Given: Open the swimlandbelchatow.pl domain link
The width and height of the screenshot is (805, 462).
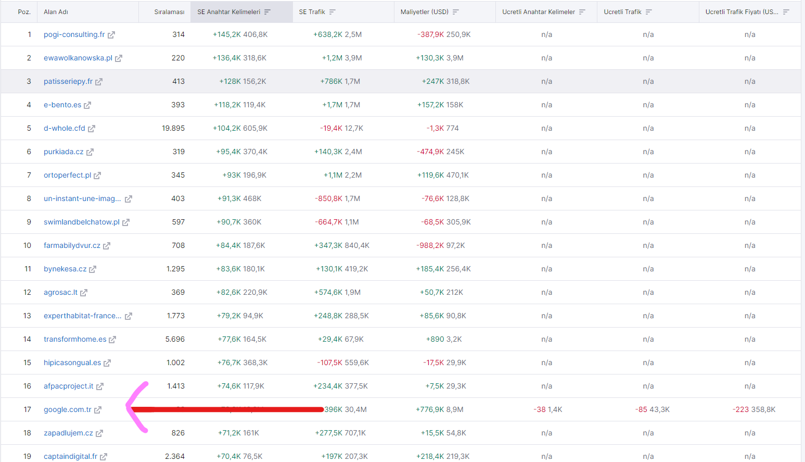Looking at the screenshot, I should tap(82, 222).
